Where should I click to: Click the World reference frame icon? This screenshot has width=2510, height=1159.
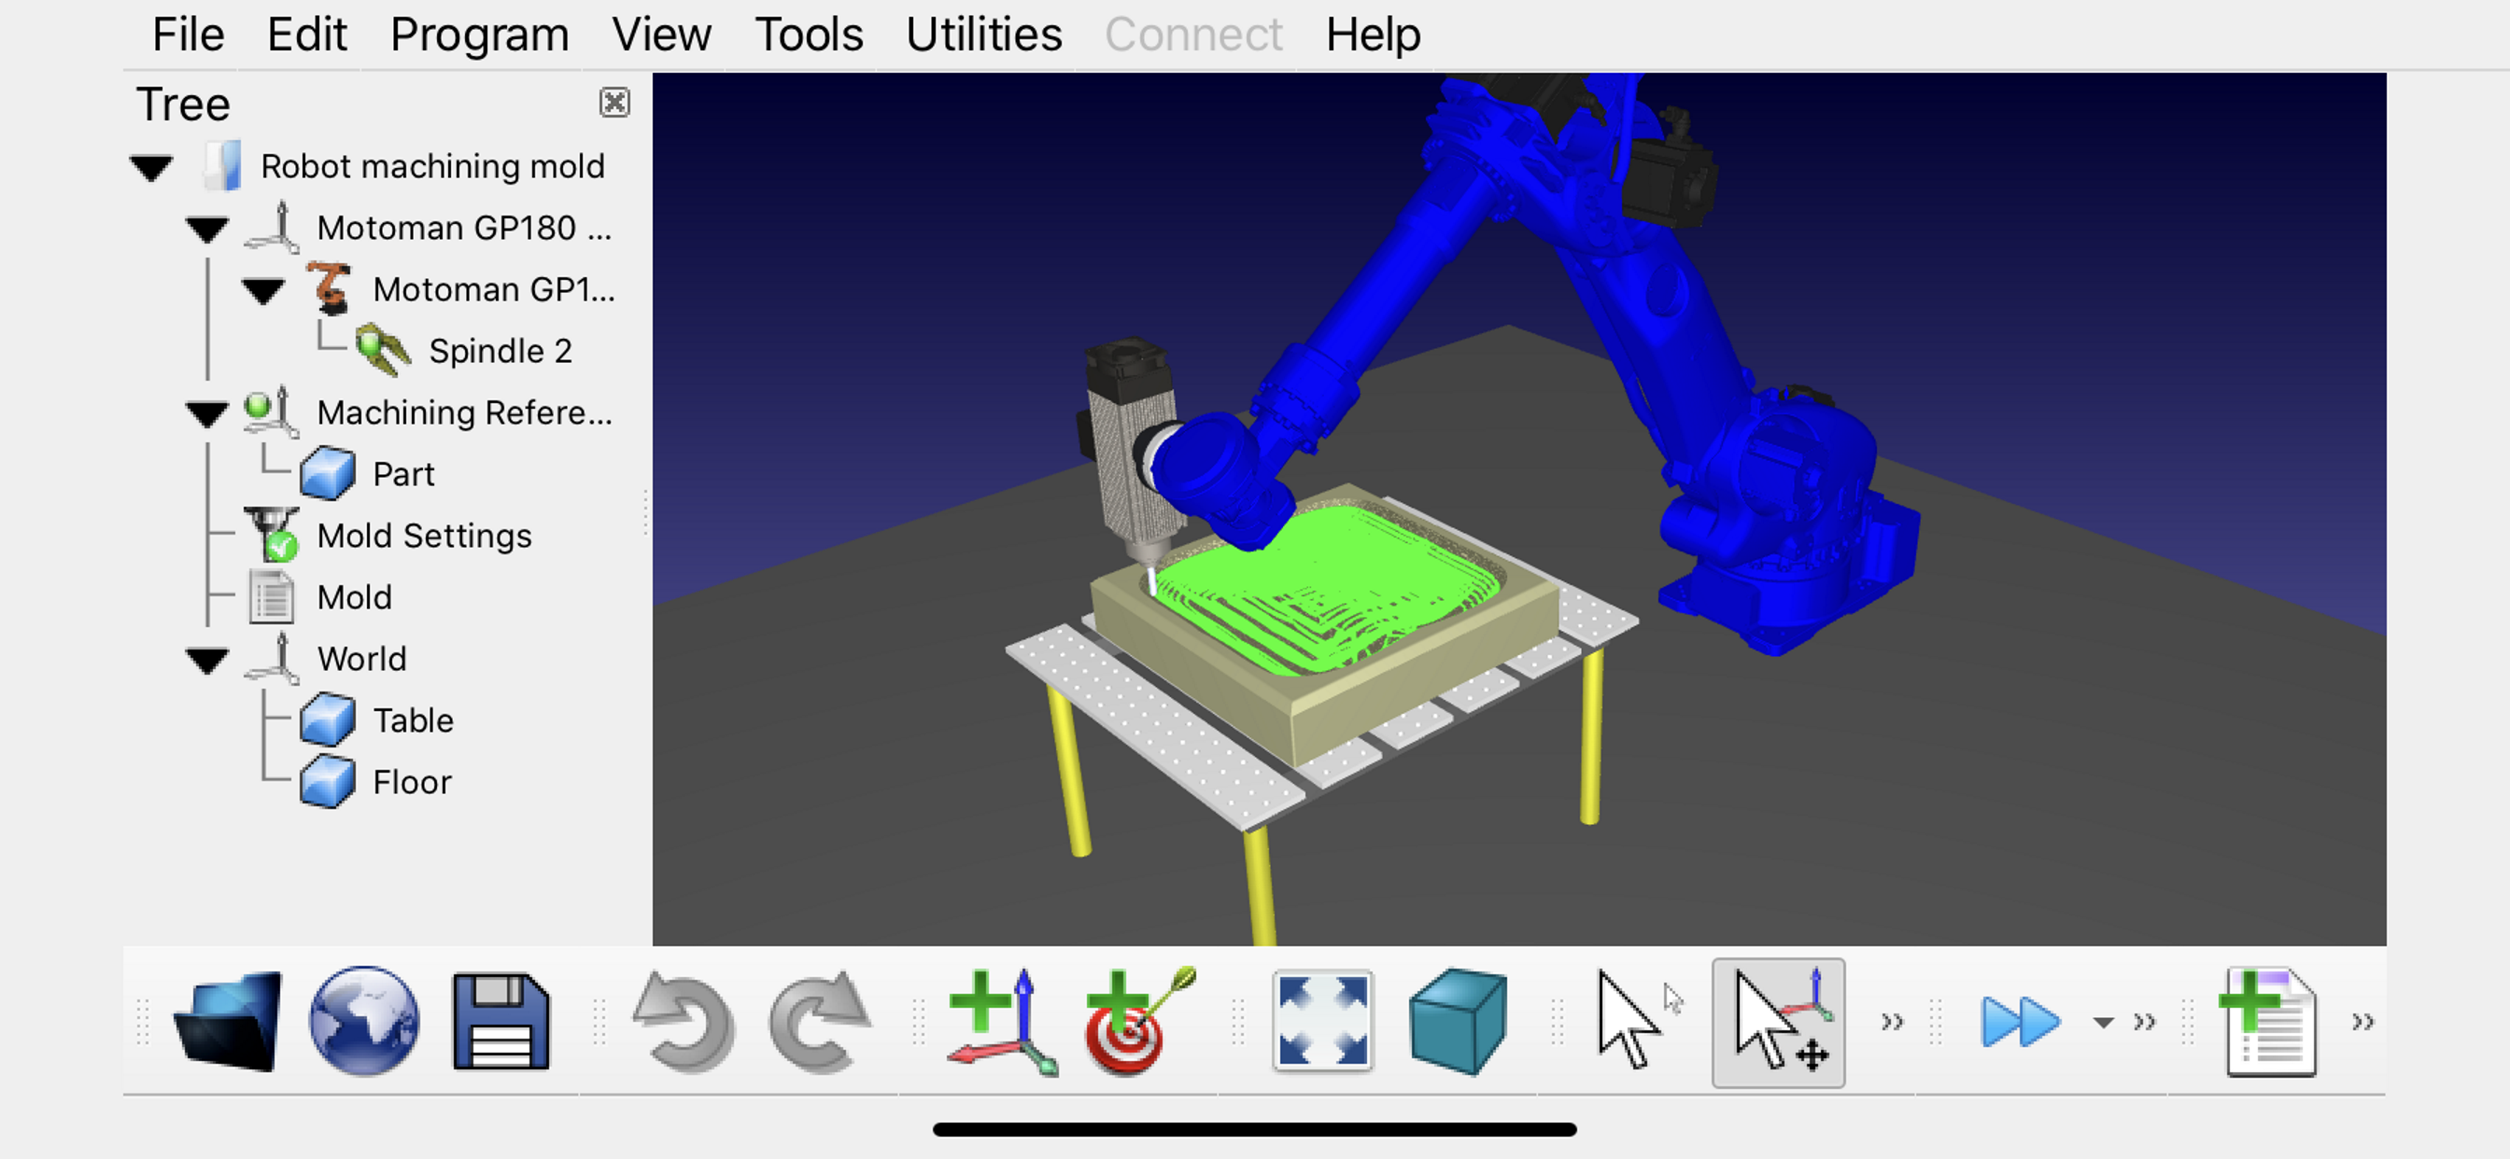[x=272, y=659]
